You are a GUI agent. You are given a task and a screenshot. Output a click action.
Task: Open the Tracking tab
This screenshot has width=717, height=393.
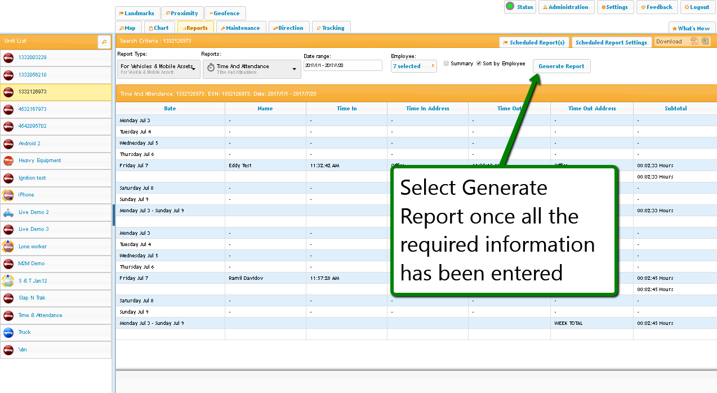click(x=331, y=28)
